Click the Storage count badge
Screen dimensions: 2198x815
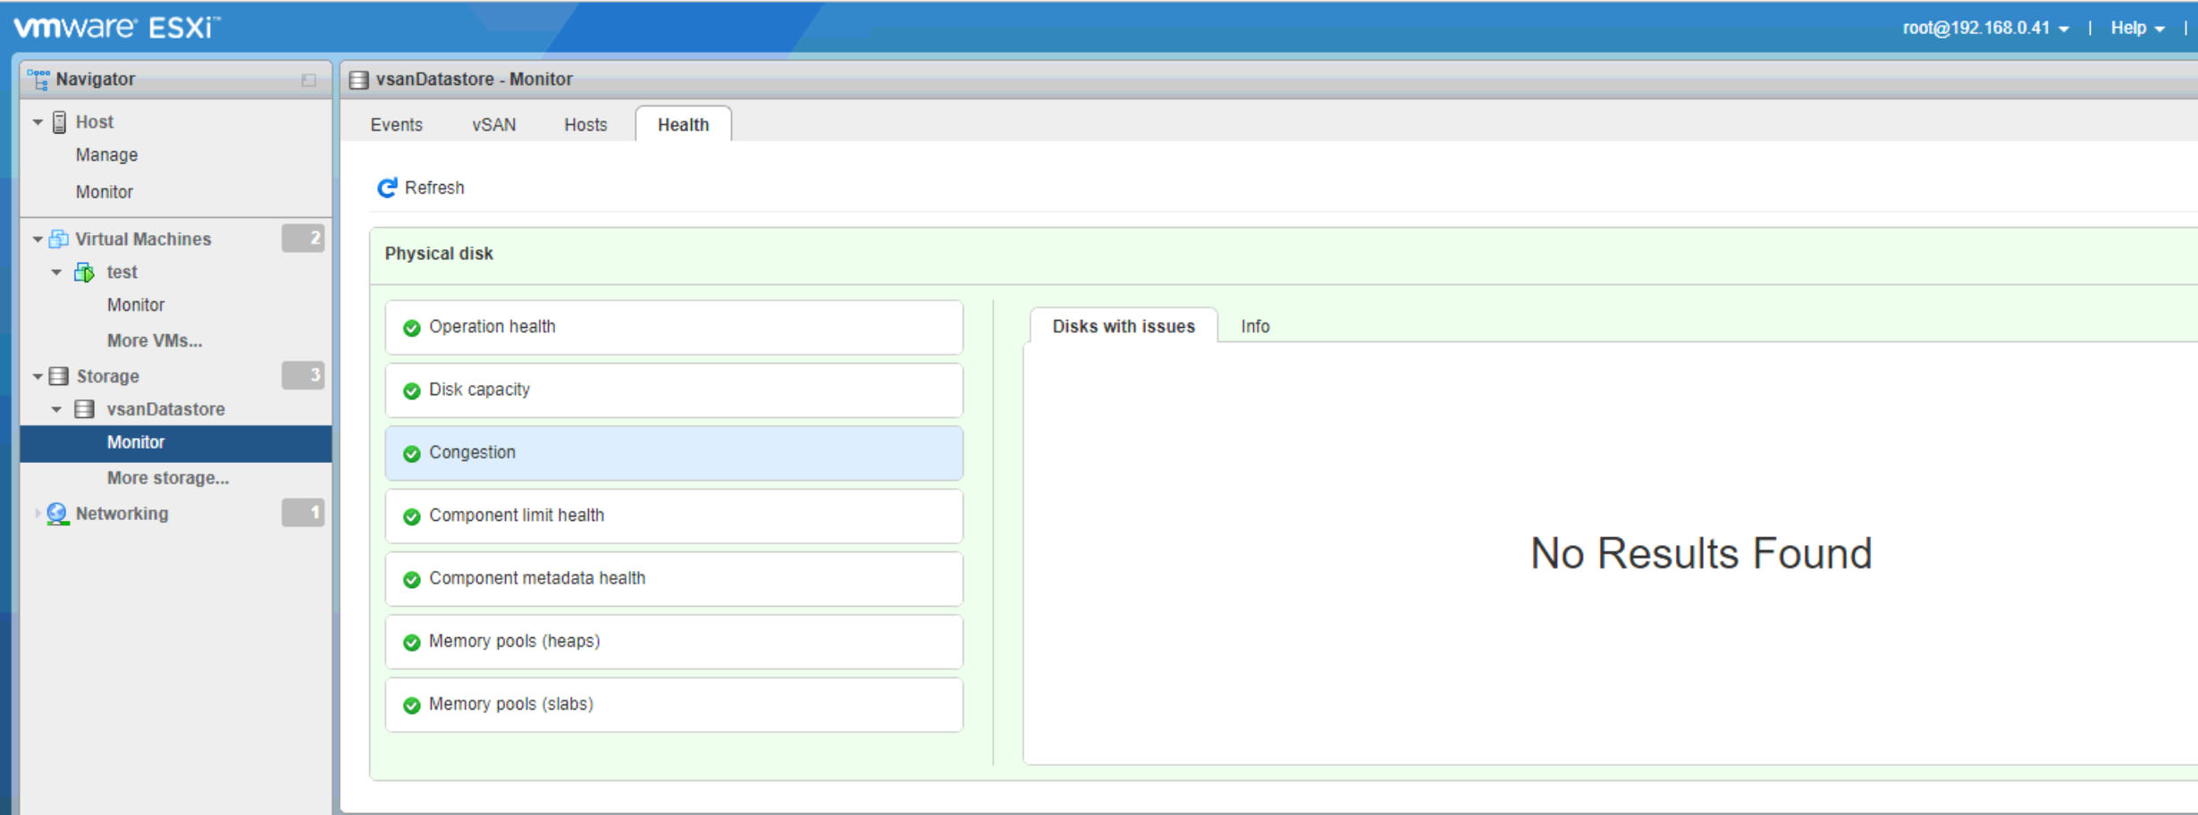tap(303, 375)
